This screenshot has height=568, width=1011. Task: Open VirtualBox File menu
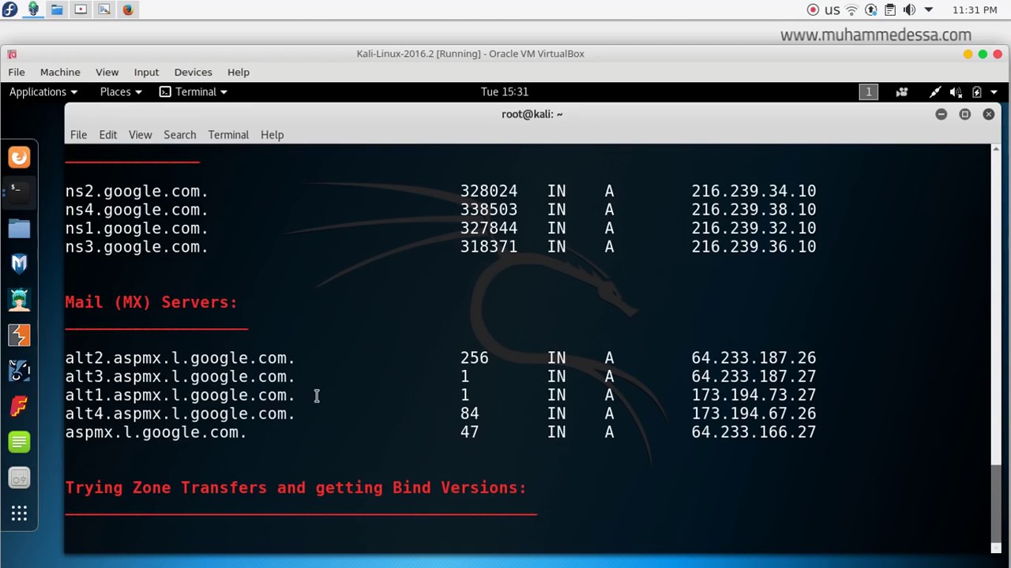[x=17, y=72]
